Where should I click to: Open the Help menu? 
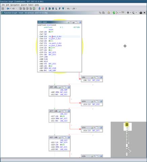click(x=37, y=5)
